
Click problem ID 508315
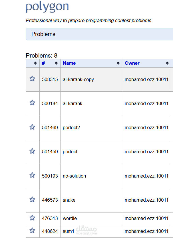[50, 79]
